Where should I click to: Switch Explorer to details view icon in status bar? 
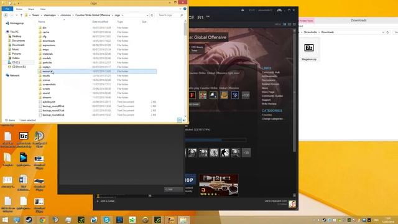(x=180, y=120)
